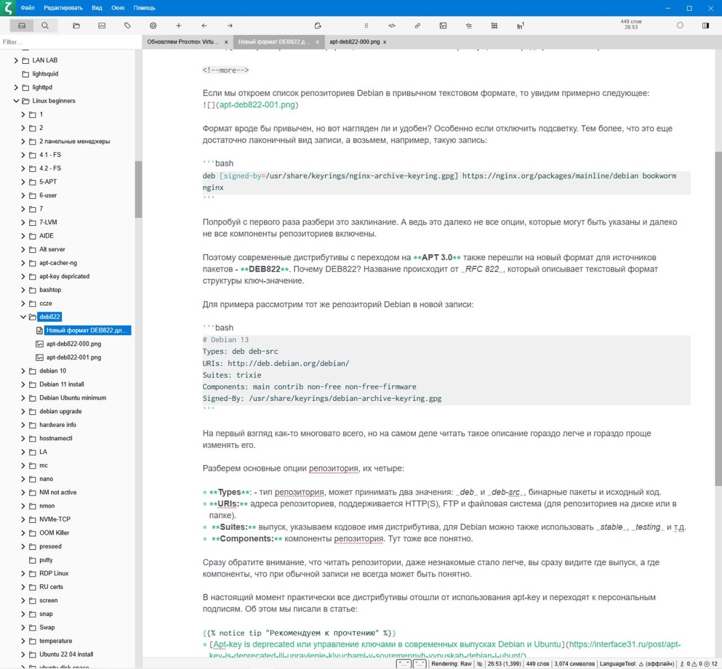Collapse the deb822 folder
722x669 pixels.
pyautogui.click(x=23, y=317)
